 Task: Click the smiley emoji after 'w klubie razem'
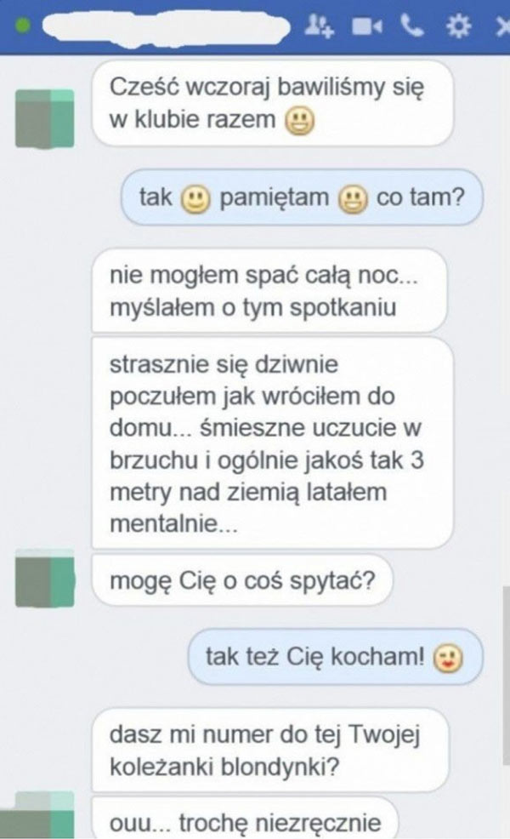[299, 121]
